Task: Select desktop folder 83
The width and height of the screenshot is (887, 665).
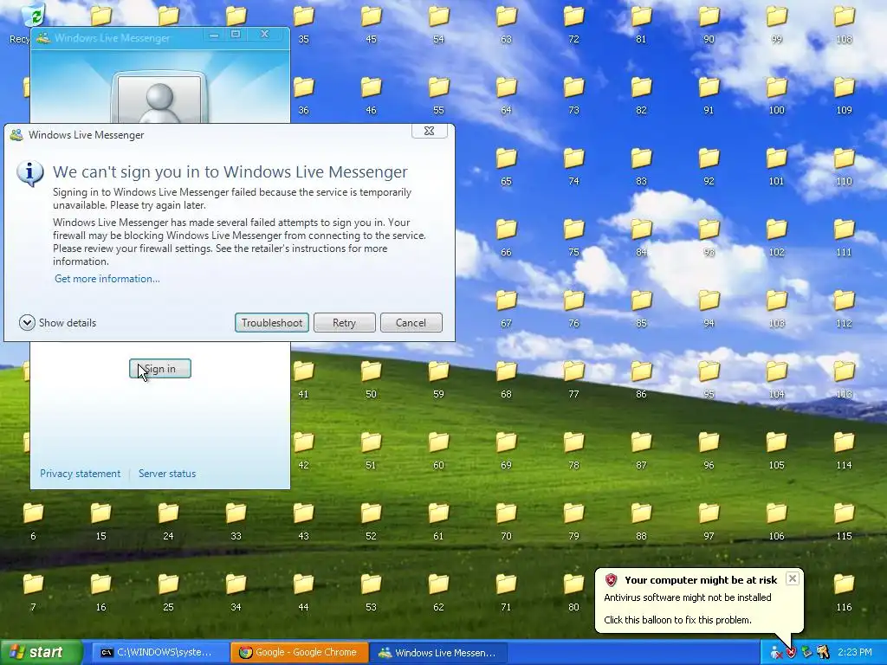Action: (x=641, y=166)
